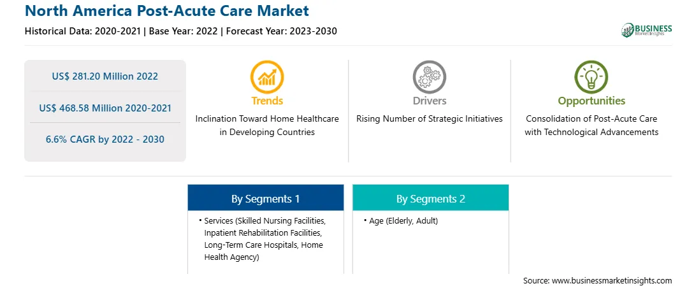The height and width of the screenshot is (286, 696).
Task: Click the green Opportunities lightbulb icon
Action: click(591, 76)
